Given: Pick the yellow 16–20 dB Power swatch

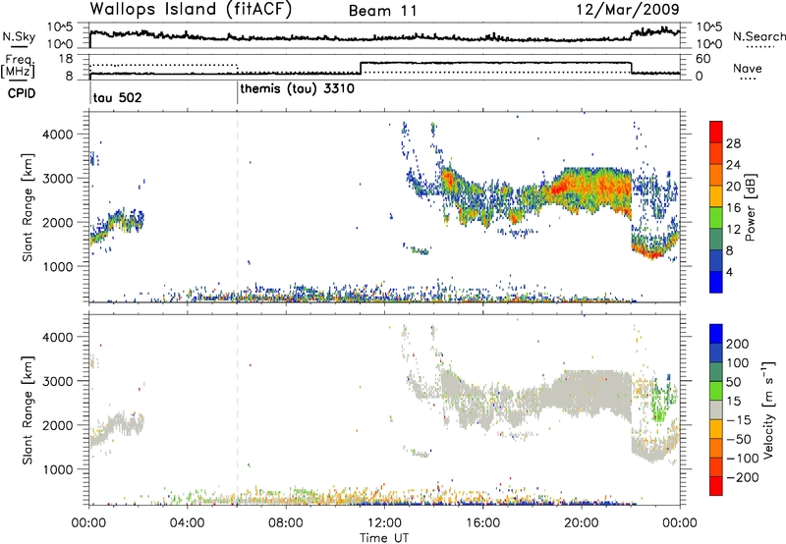Looking at the screenshot, I should [716, 196].
